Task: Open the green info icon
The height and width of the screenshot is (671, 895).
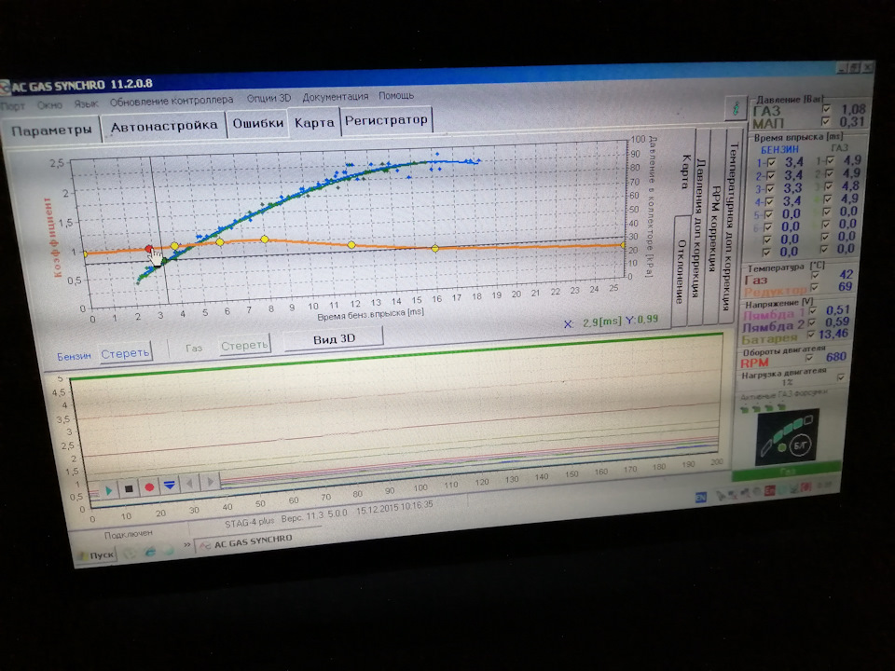Action: pyautogui.click(x=736, y=108)
